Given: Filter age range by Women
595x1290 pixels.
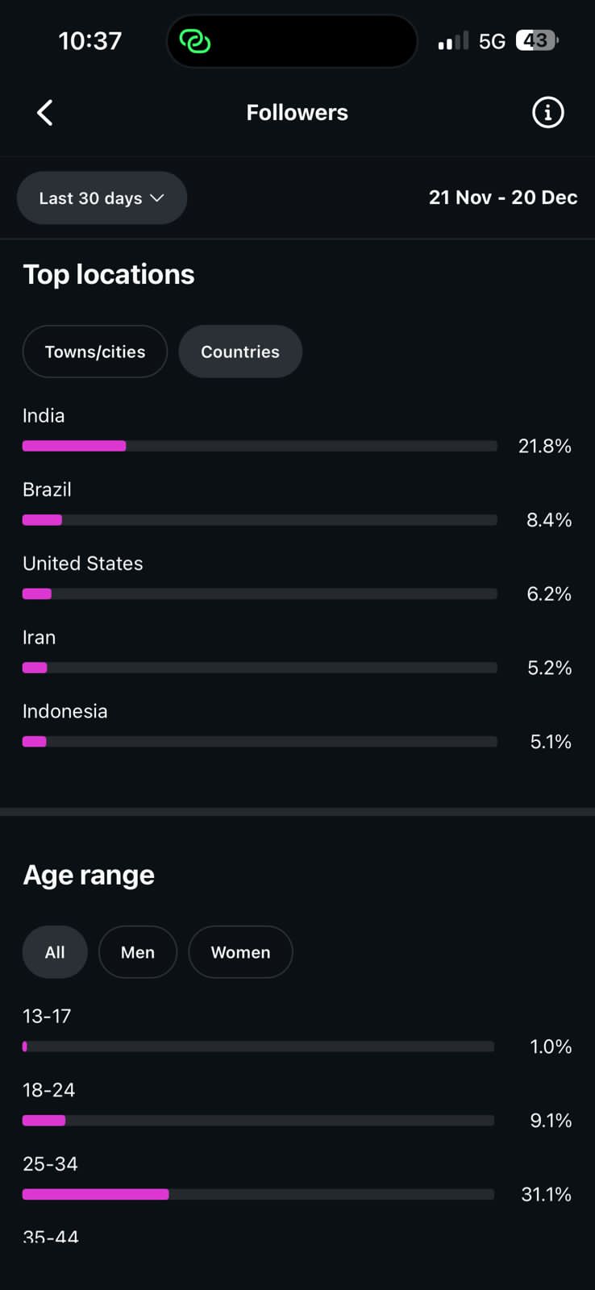Looking at the screenshot, I should 240,952.
